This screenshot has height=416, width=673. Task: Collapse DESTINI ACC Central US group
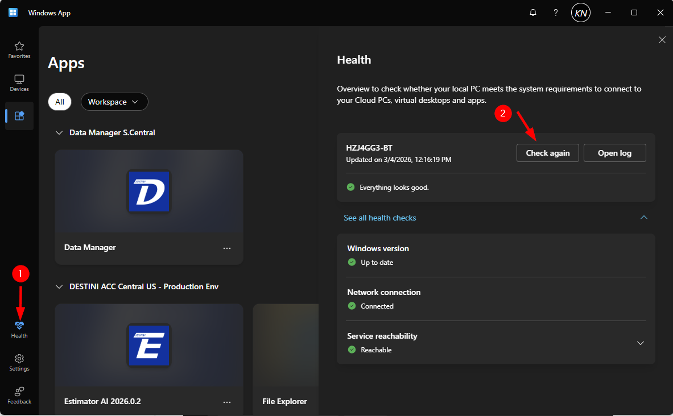(x=59, y=287)
